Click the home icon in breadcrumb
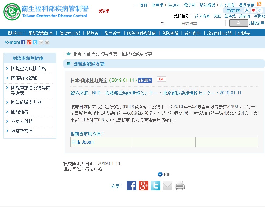The height and width of the screenshot is (207, 265). coord(69,54)
